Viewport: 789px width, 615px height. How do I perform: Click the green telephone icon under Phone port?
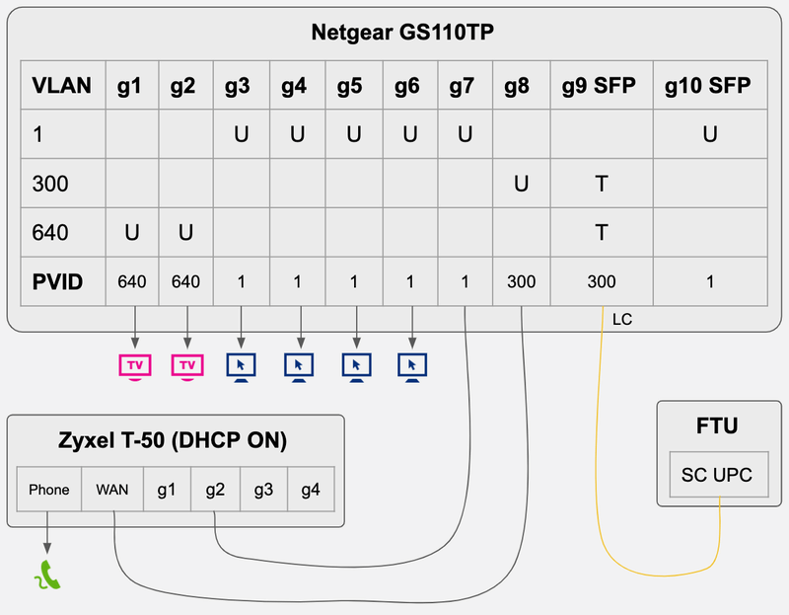click(47, 575)
